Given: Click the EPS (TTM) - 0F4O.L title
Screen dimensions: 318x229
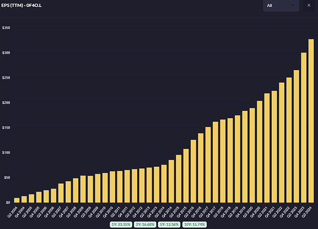Looking at the screenshot, I should click(22, 6).
